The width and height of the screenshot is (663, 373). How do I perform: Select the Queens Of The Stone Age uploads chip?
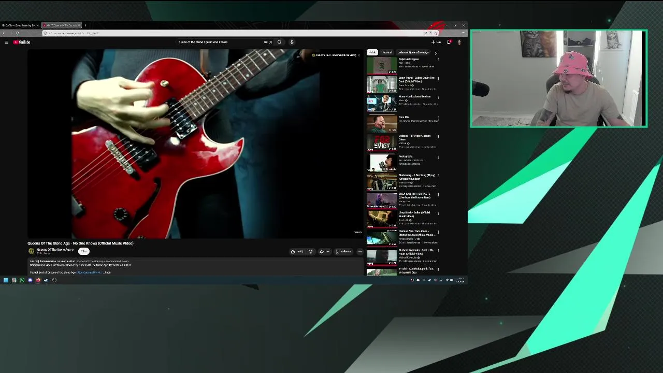(x=413, y=52)
